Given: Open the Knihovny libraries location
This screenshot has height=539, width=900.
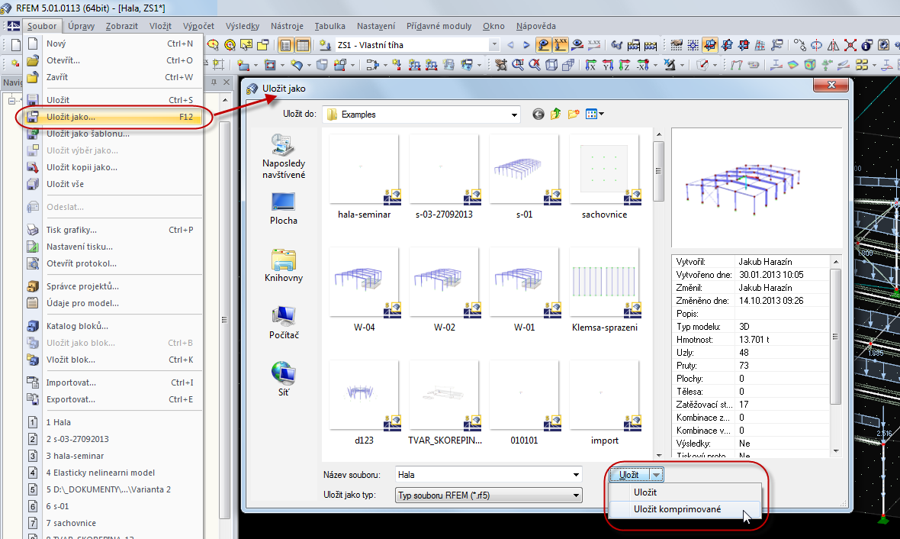Looking at the screenshot, I should [x=284, y=266].
